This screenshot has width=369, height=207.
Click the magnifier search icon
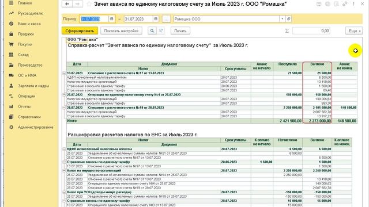click(x=152, y=30)
